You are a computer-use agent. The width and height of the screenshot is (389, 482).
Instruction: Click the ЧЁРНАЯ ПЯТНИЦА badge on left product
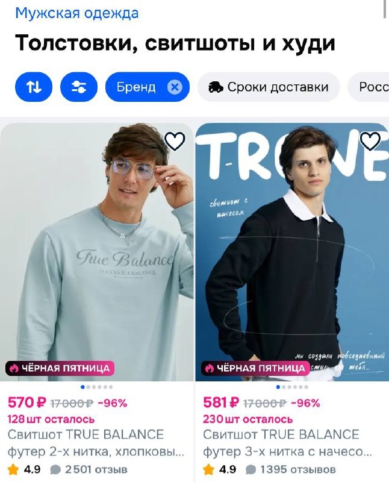coord(60,368)
